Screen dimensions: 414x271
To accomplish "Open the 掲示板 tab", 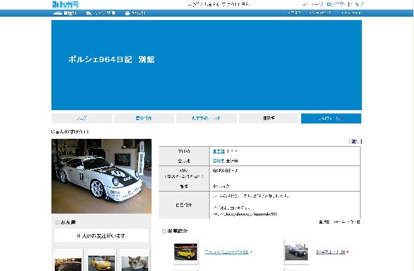I will tap(269, 119).
